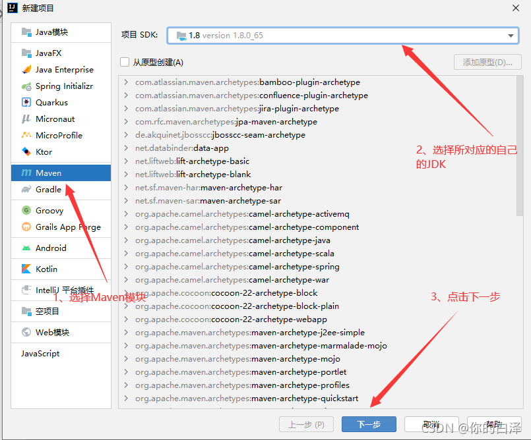Select camel-archetype-activemq row

(x=317, y=214)
